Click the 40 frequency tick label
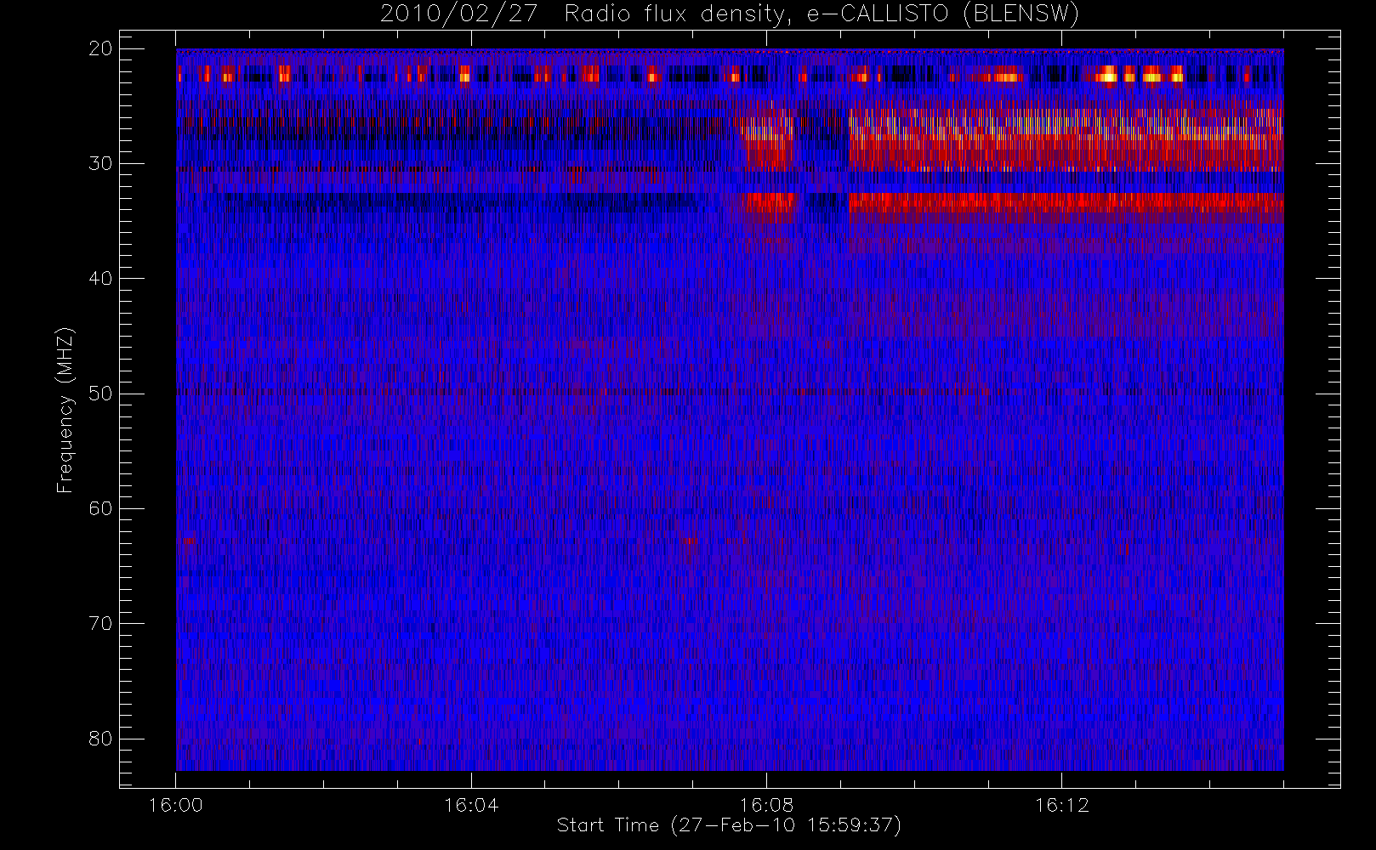Image resolution: width=1376 pixels, height=850 pixels. (100, 278)
